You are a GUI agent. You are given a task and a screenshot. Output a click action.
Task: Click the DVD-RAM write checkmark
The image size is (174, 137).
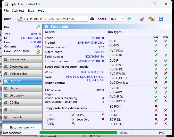coord(166,55)
